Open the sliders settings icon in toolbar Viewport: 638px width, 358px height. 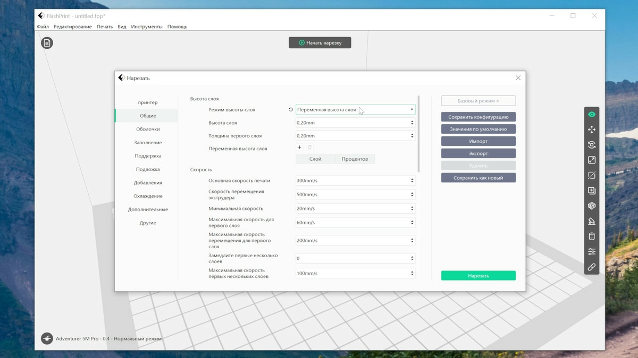[x=592, y=251]
